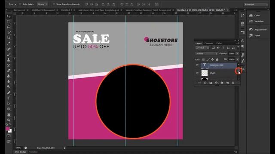Open the Layers panel menu
This screenshot has width=275, height=154.
238,43
